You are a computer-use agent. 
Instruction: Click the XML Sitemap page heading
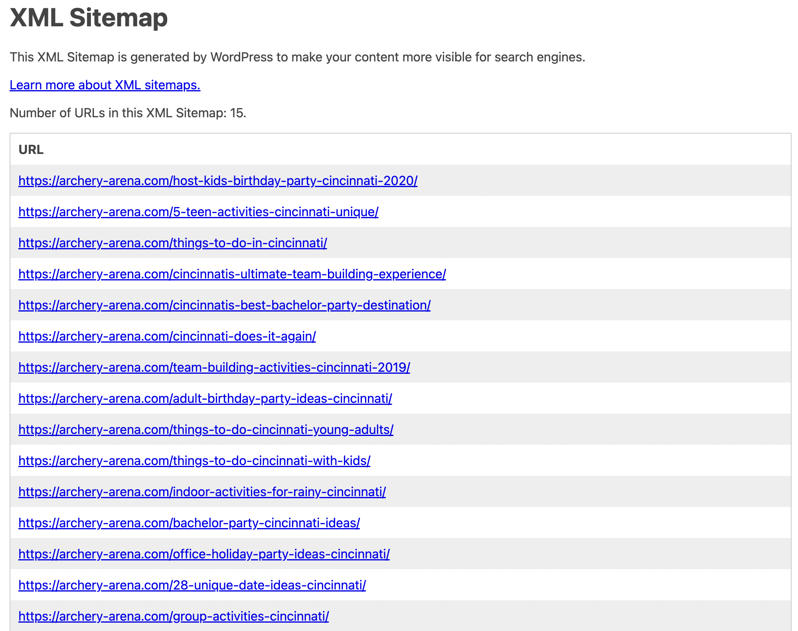tap(89, 18)
